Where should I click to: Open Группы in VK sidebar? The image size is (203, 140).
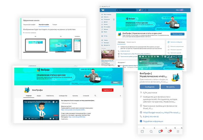tap(105, 24)
